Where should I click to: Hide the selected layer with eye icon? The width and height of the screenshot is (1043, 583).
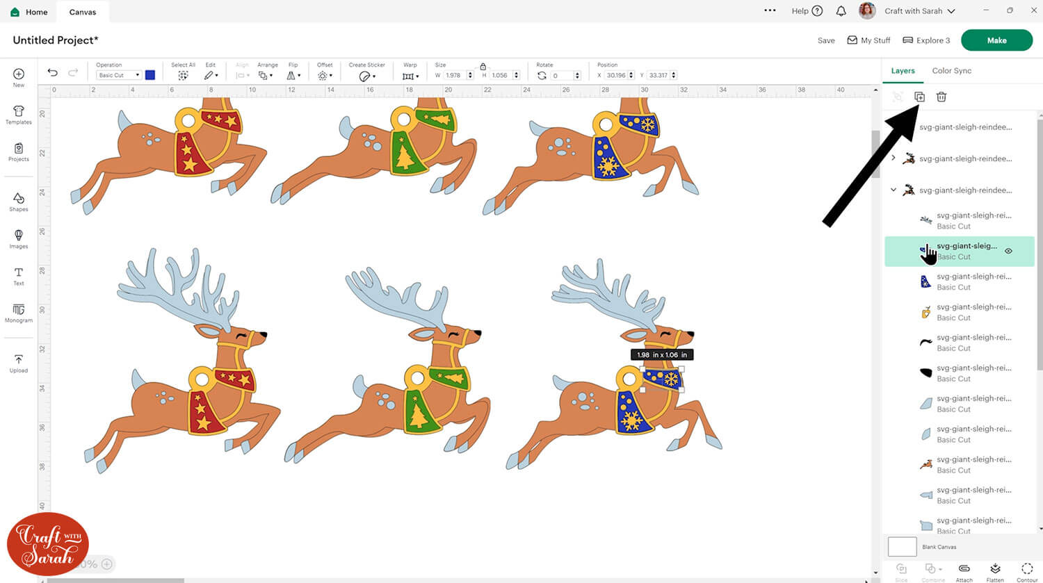pos(1008,251)
